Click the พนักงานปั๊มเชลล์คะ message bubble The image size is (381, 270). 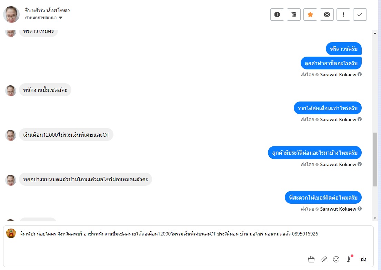tap(45, 90)
